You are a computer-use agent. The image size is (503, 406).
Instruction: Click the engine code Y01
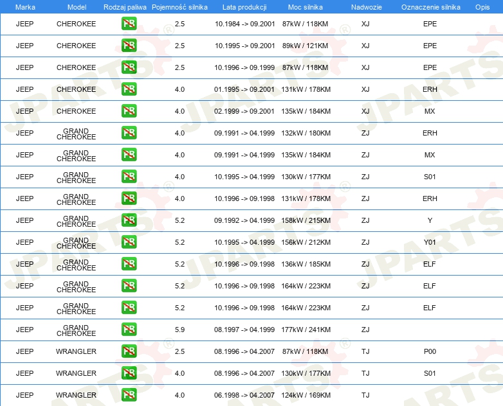click(430, 242)
